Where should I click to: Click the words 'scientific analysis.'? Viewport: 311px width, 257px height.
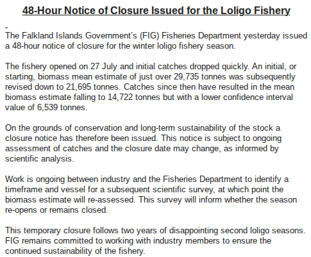(39, 159)
